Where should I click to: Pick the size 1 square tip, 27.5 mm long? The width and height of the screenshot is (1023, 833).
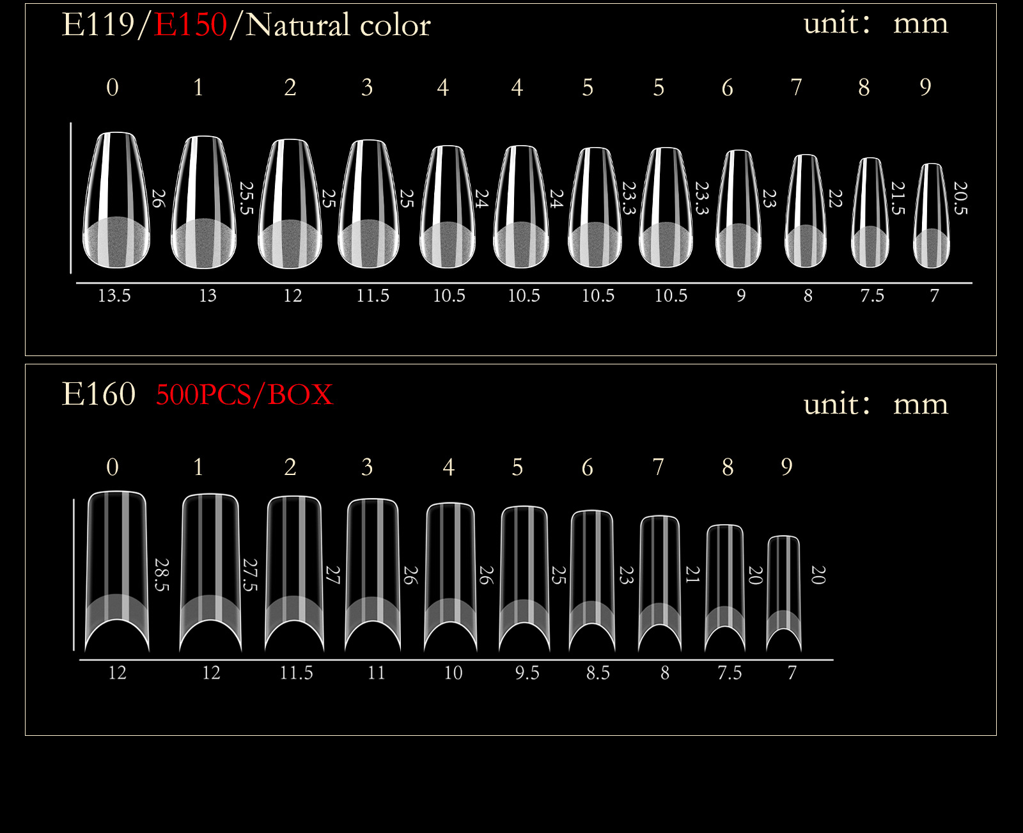(210, 573)
